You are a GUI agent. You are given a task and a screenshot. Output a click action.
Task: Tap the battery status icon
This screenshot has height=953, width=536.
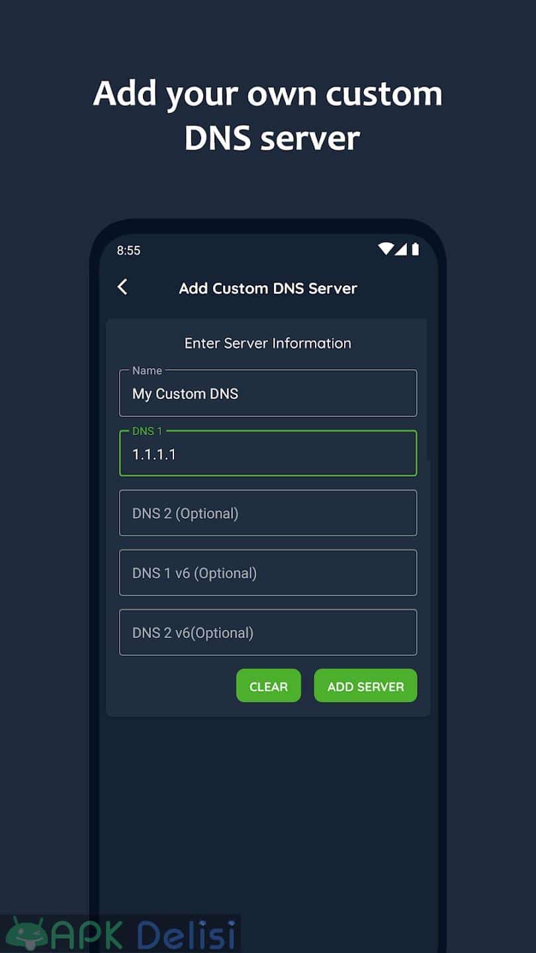tap(416, 249)
